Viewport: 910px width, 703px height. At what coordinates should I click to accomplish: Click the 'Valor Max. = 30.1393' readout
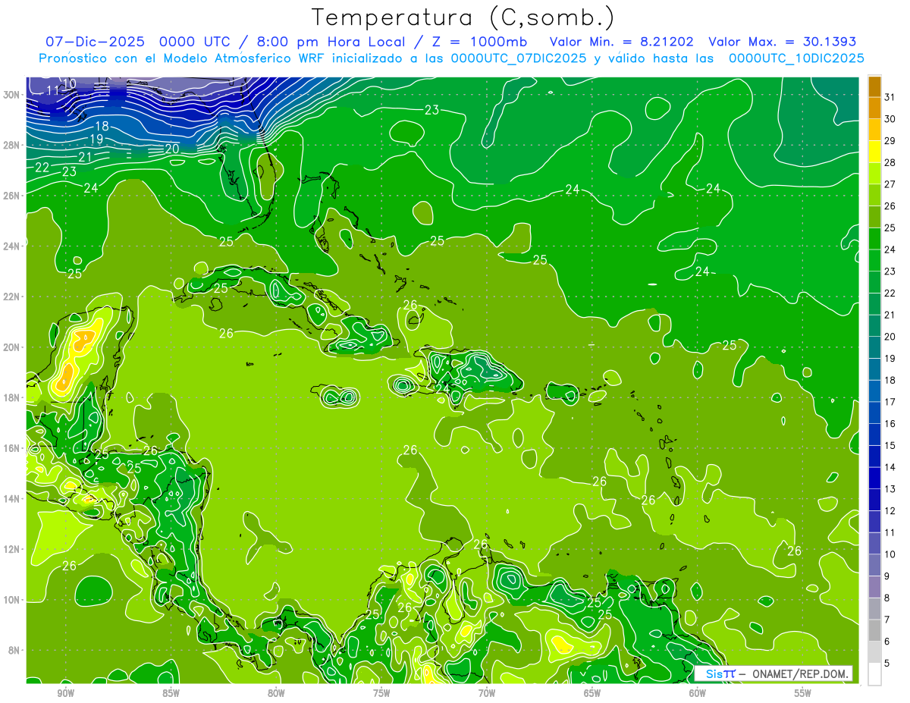[x=783, y=42]
